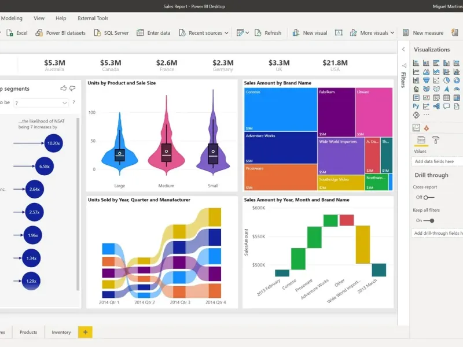The height and width of the screenshot is (347, 463).
Task: Select the Table visual icon
Action: coord(446,98)
